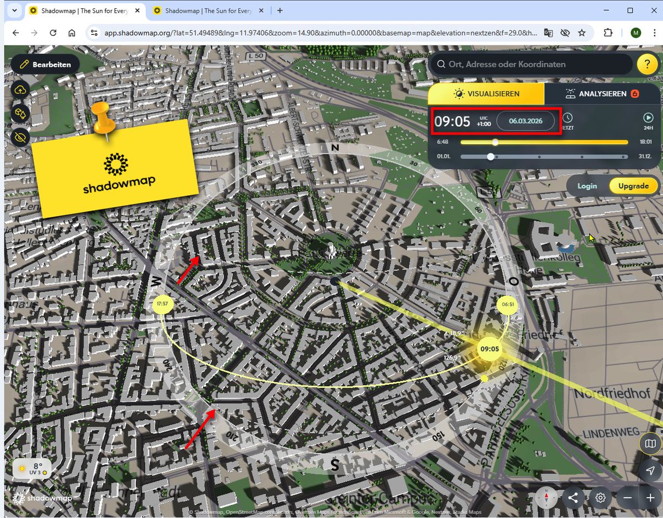Play the 24H sun animation
663x518 pixels.
coord(648,121)
